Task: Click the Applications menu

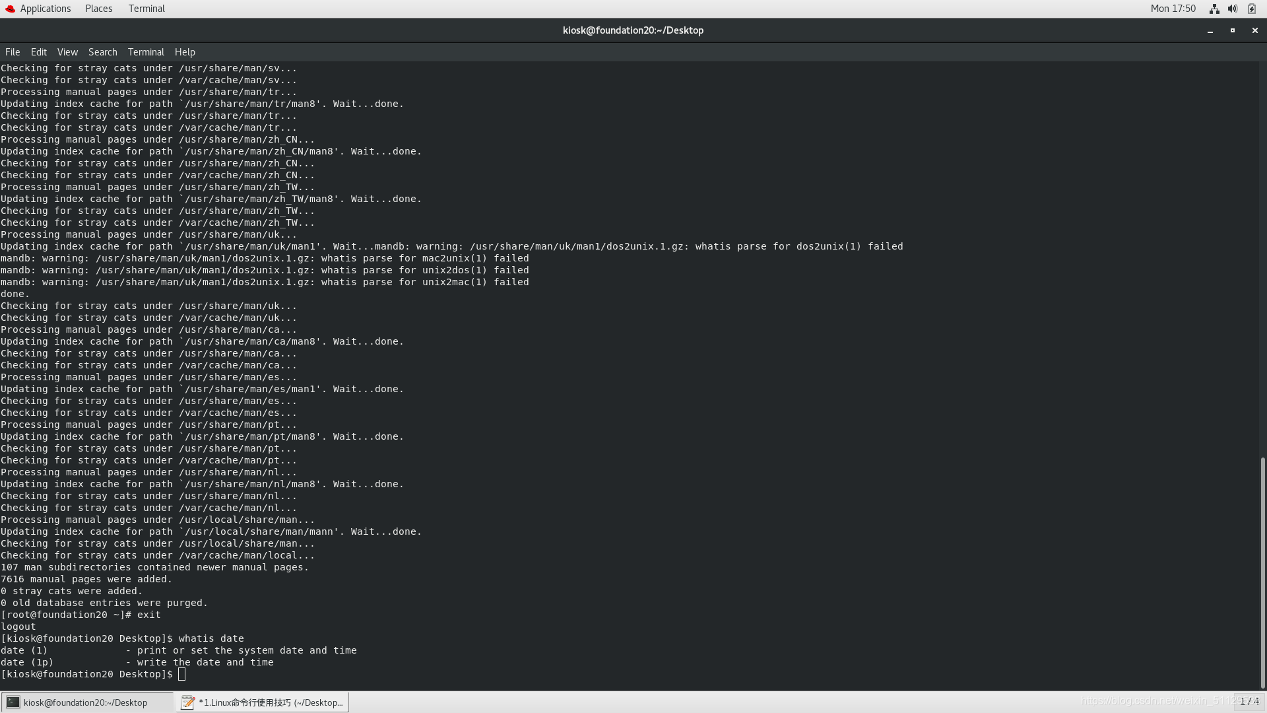Action: pos(46,8)
